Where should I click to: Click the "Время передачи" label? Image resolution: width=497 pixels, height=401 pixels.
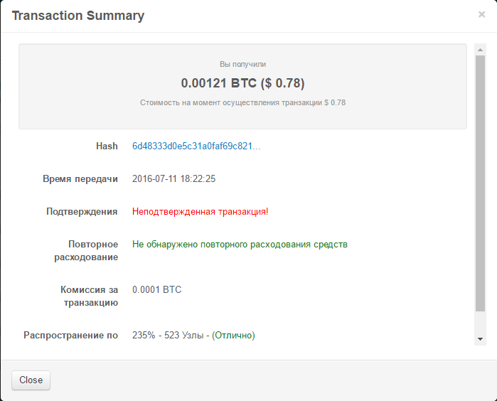(80, 178)
